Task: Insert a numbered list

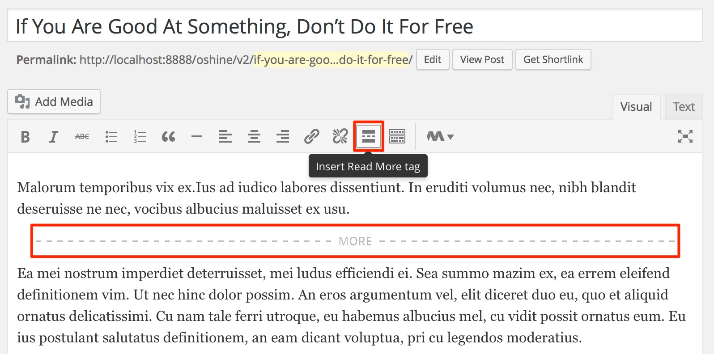Action: click(140, 136)
